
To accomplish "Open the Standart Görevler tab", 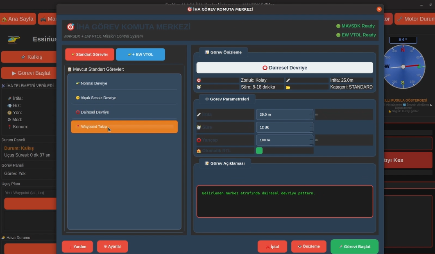I will 89,54.
